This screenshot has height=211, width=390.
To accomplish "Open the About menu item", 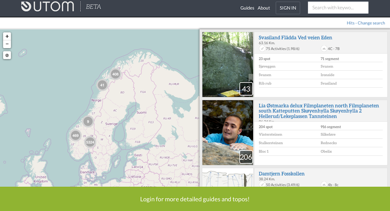I will (264, 8).
